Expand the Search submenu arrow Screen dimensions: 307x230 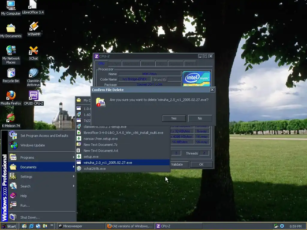[x=74, y=186]
